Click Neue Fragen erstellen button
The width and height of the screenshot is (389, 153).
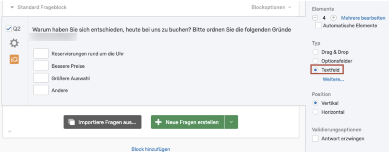187,122
